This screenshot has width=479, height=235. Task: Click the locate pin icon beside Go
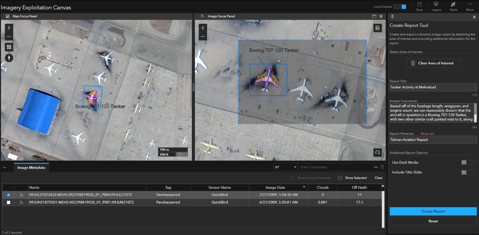tap(382, 167)
